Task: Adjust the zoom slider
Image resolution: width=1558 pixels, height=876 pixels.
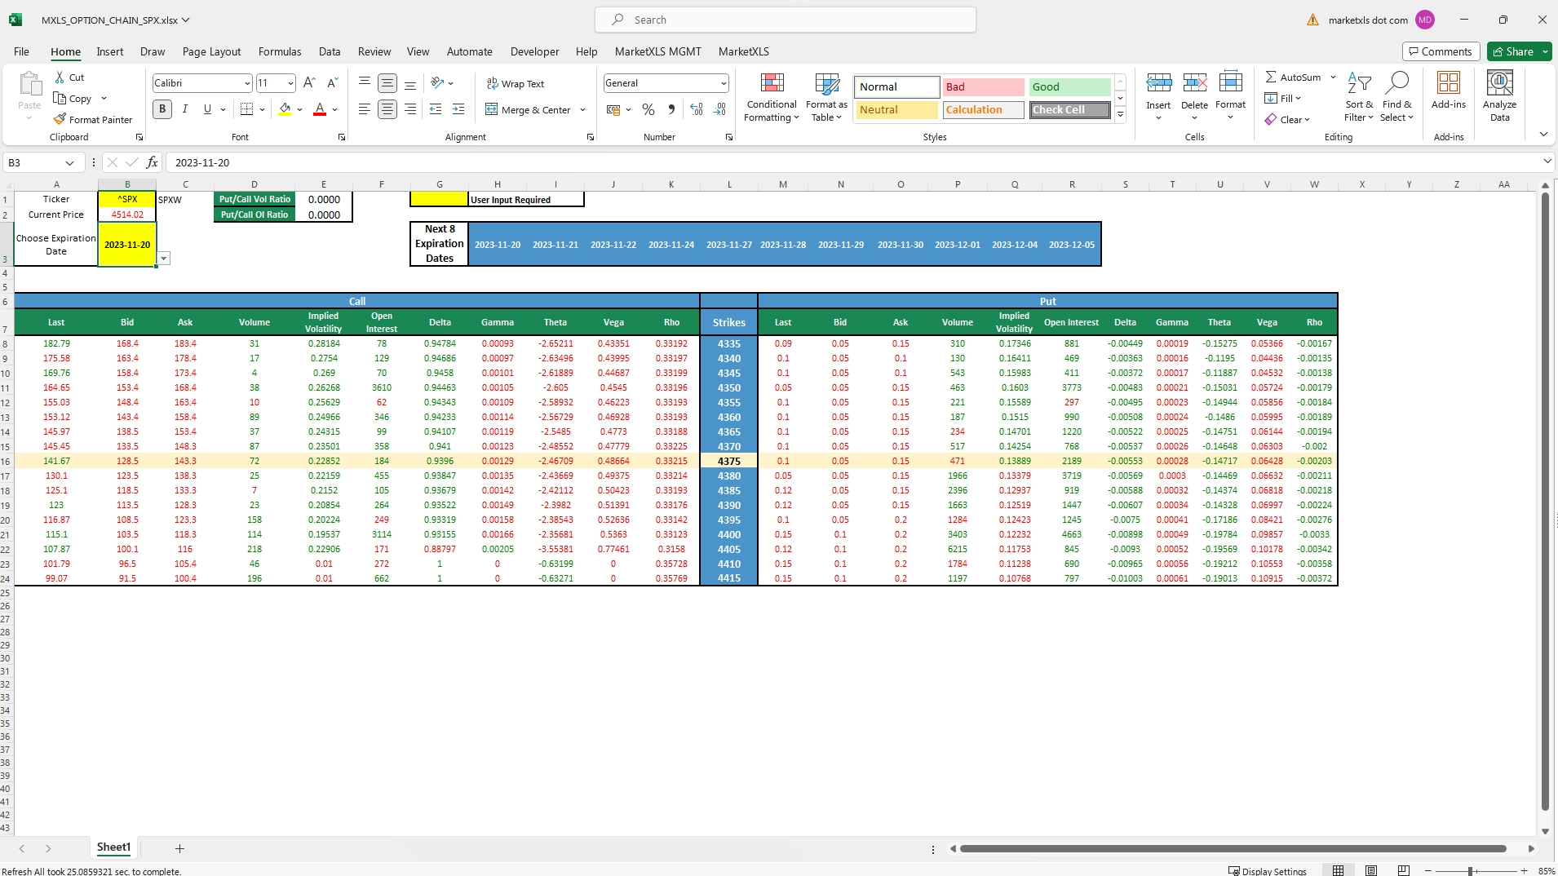Action: (x=1470, y=871)
